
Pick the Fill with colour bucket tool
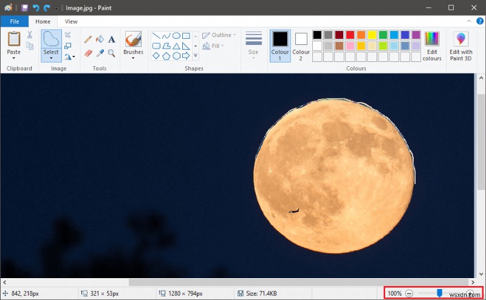click(x=100, y=39)
